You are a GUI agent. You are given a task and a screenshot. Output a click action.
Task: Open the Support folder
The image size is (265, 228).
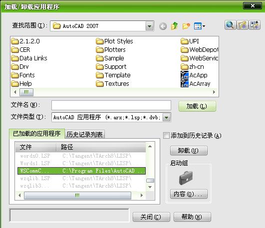tap(111, 66)
